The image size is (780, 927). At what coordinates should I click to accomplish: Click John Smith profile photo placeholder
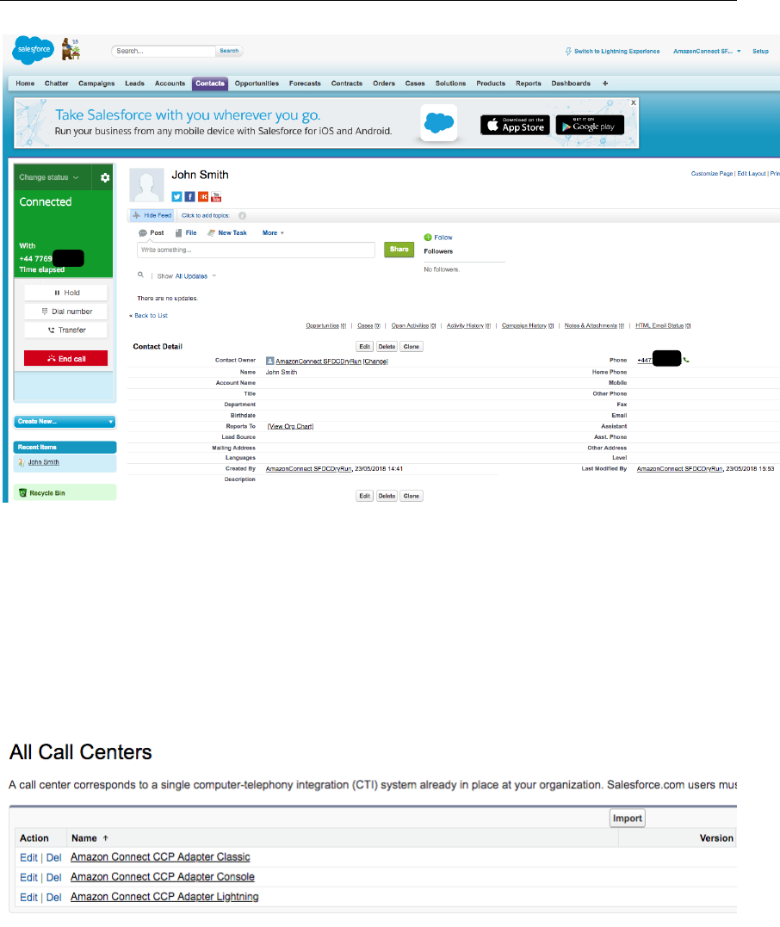146,185
